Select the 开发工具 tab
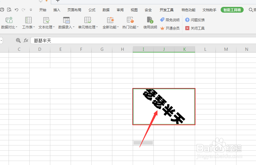Viewport: 256px width, 165px height. 167,10
